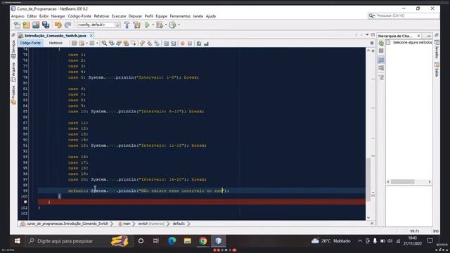Click the Stop Macro Recording icon
Viewport: 450px width, 253px height.
pos(190,44)
